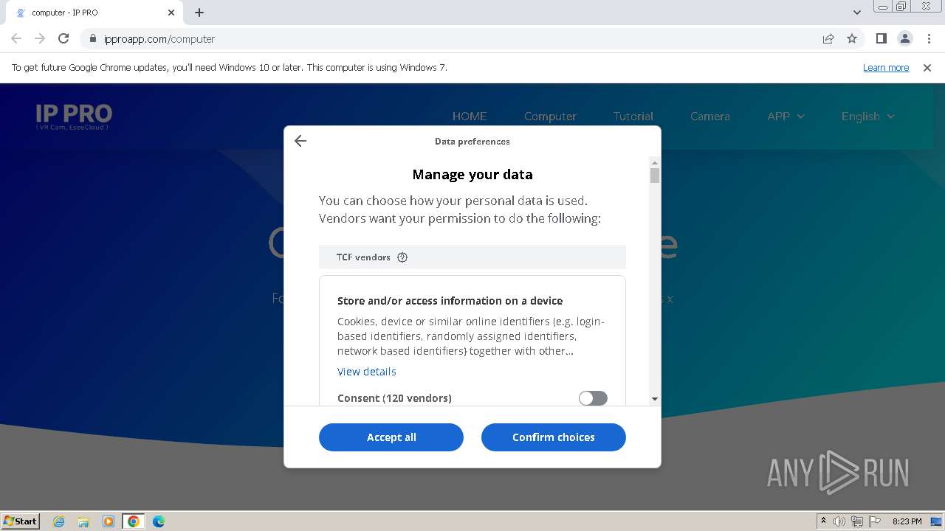This screenshot has width=945, height=531.
Task: Open new tab plus button
Action: click(199, 13)
